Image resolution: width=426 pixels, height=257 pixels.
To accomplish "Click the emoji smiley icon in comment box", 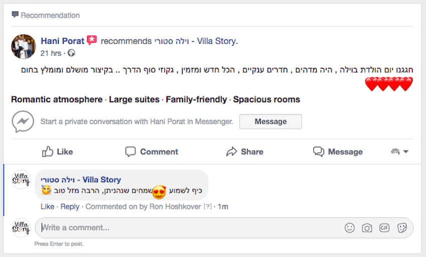I will [x=349, y=228].
